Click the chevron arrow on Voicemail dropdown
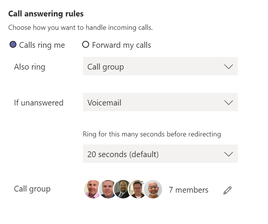The image size is (268, 224). pos(228,102)
